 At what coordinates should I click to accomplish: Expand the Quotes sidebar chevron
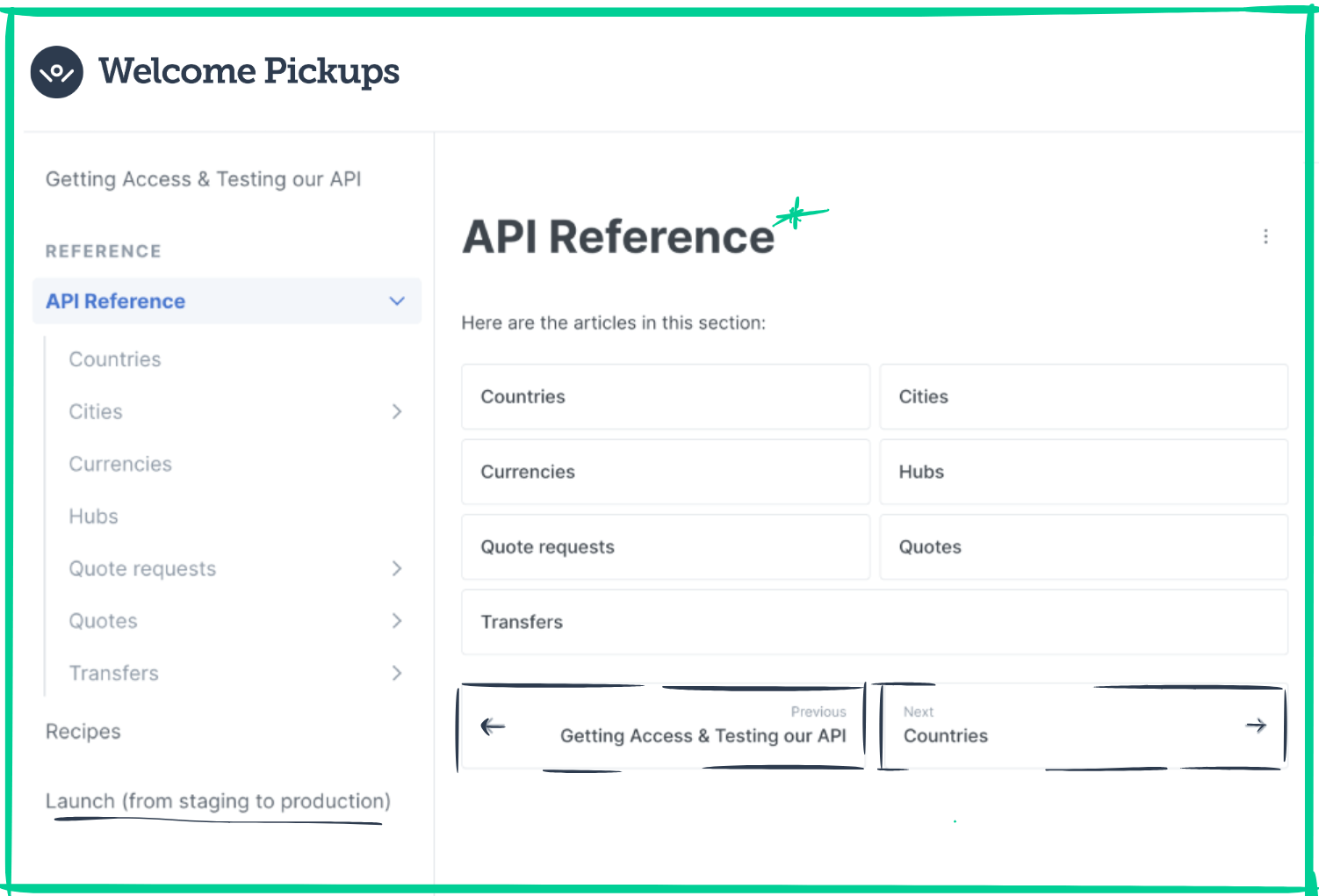[x=397, y=621]
